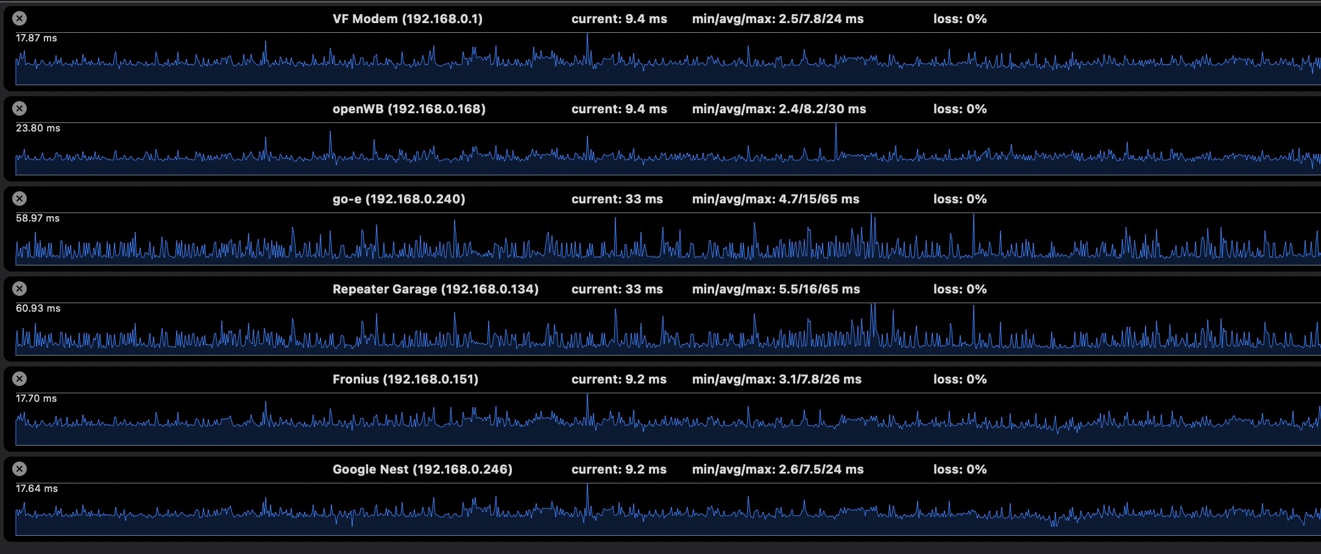1321x554 pixels.
Task: Click openWB current latency 9.4 ms
Action: (619, 109)
